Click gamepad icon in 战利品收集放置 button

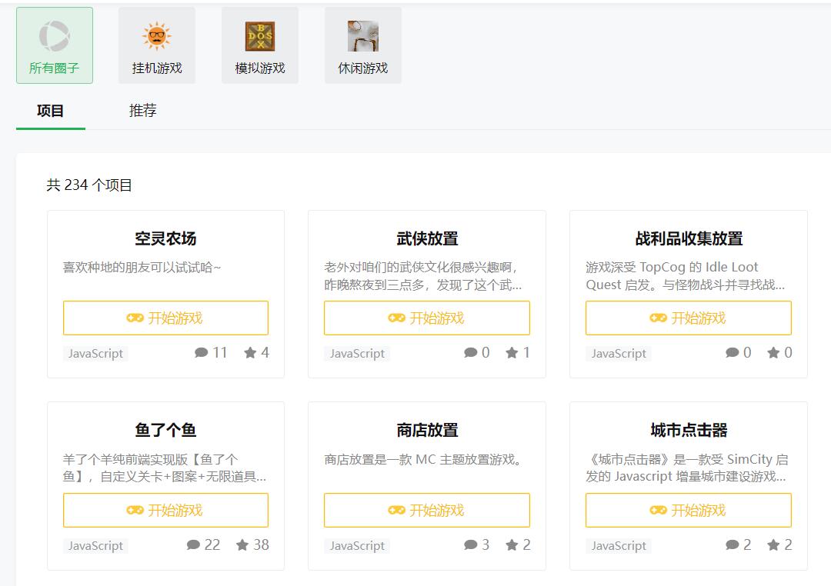pos(659,318)
